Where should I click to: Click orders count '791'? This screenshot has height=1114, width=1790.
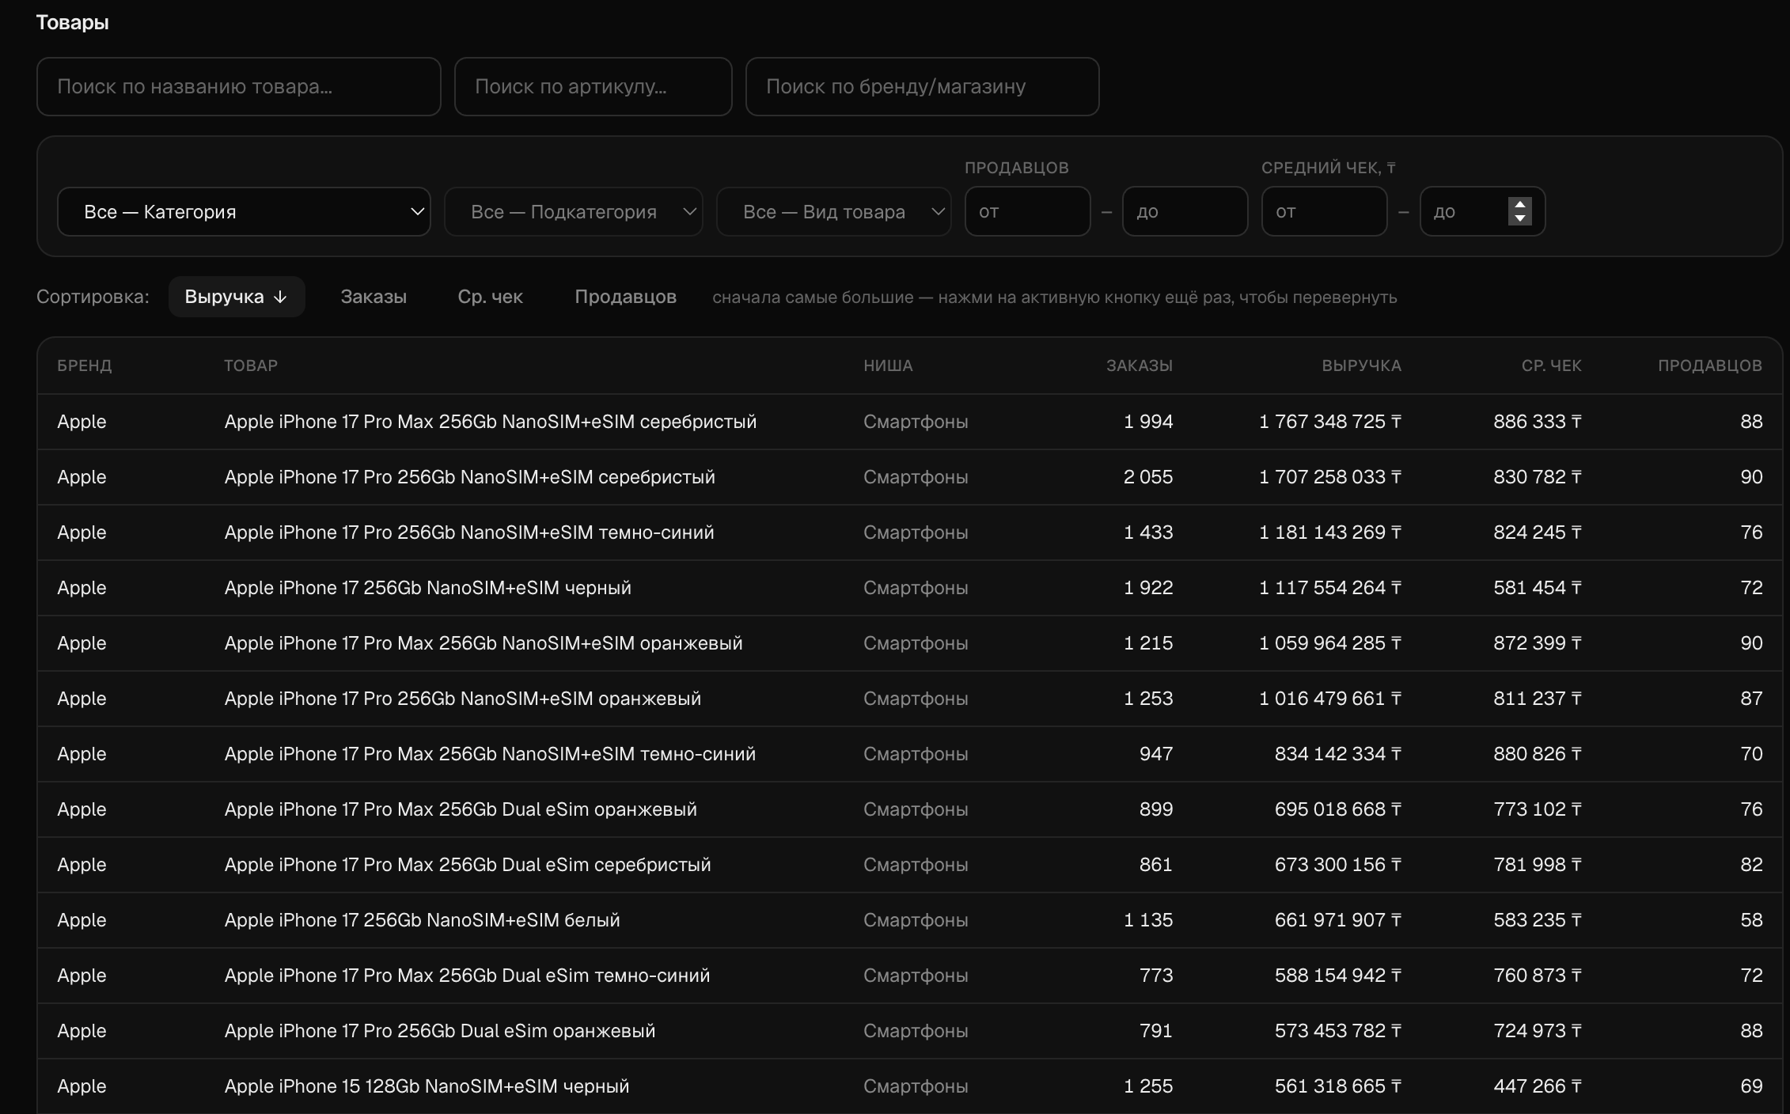[x=1156, y=1031]
